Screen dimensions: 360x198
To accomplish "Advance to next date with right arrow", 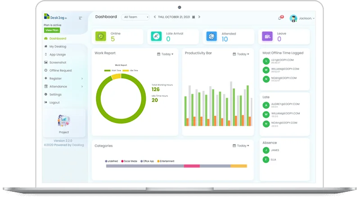I will coord(199,17).
